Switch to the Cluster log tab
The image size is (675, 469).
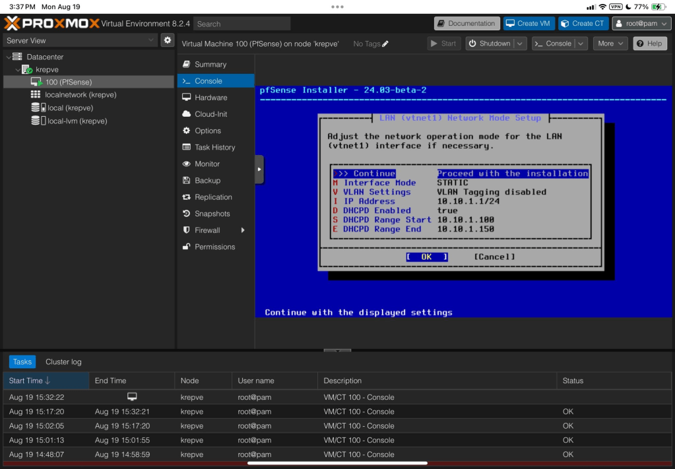[63, 362]
